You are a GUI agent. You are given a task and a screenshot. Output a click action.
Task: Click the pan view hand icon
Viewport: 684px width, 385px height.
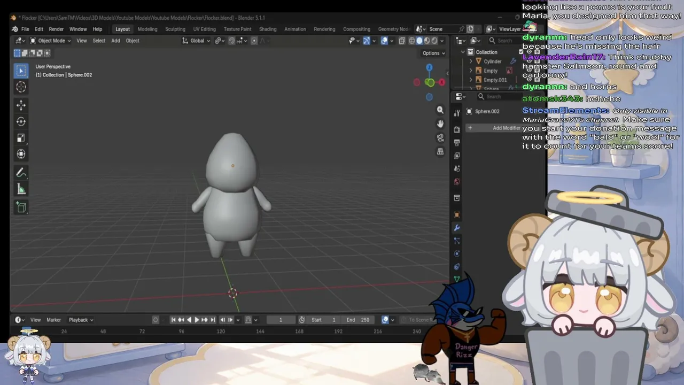[x=440, y=124]
